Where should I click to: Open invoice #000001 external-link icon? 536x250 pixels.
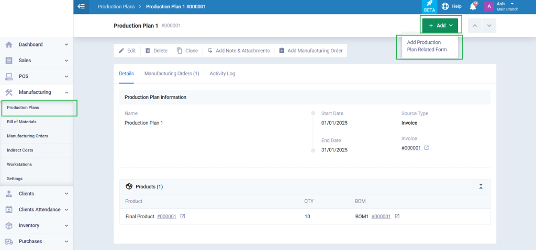point(426,148)
